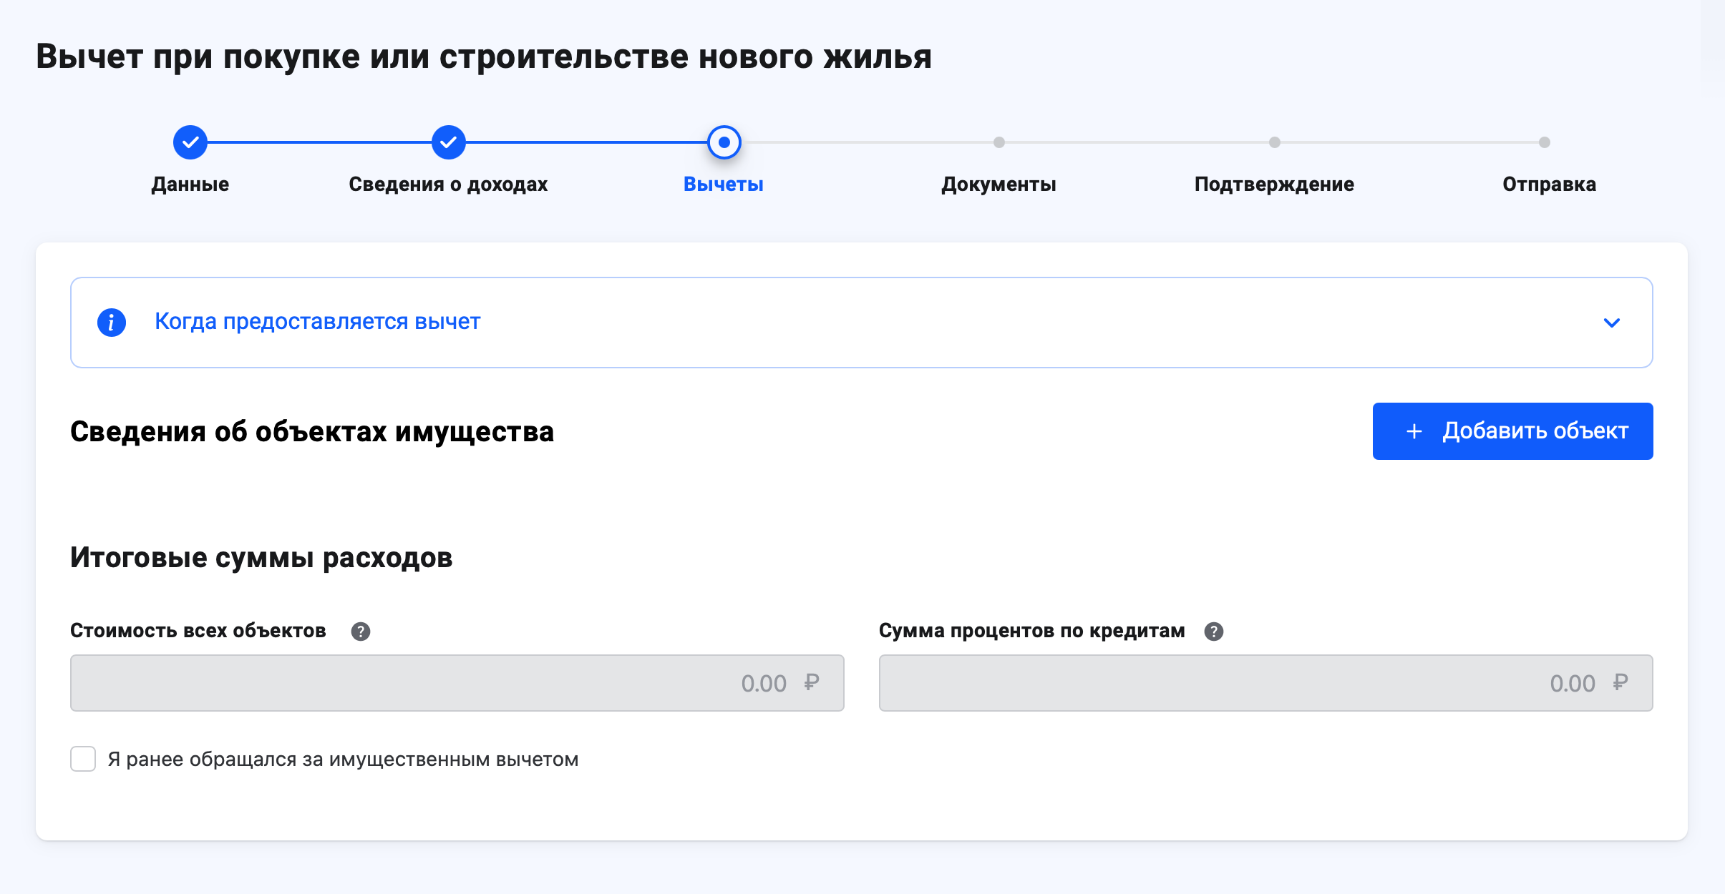The height and width of the screenshot is (894, 1725).
Task: Go to the Документы step label
Action: pyautogui.click(x=999, y=185)
